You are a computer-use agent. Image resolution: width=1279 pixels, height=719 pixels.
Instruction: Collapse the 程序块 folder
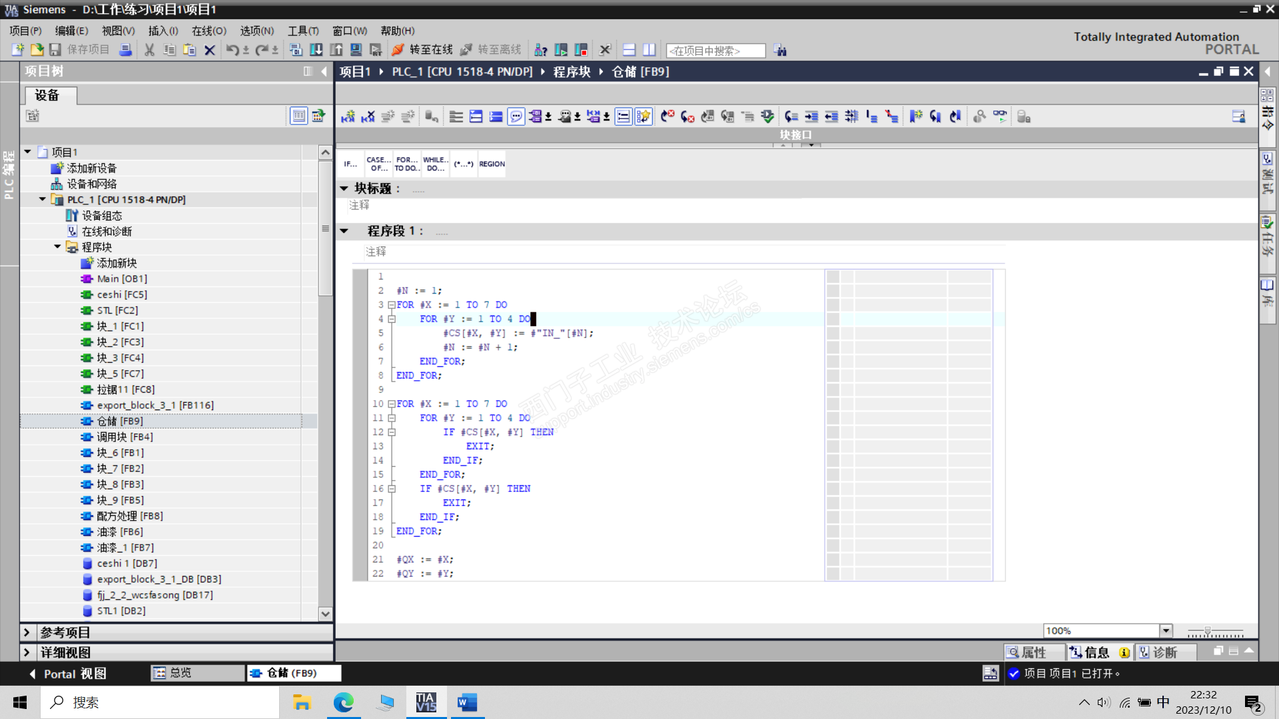[57, 247]
